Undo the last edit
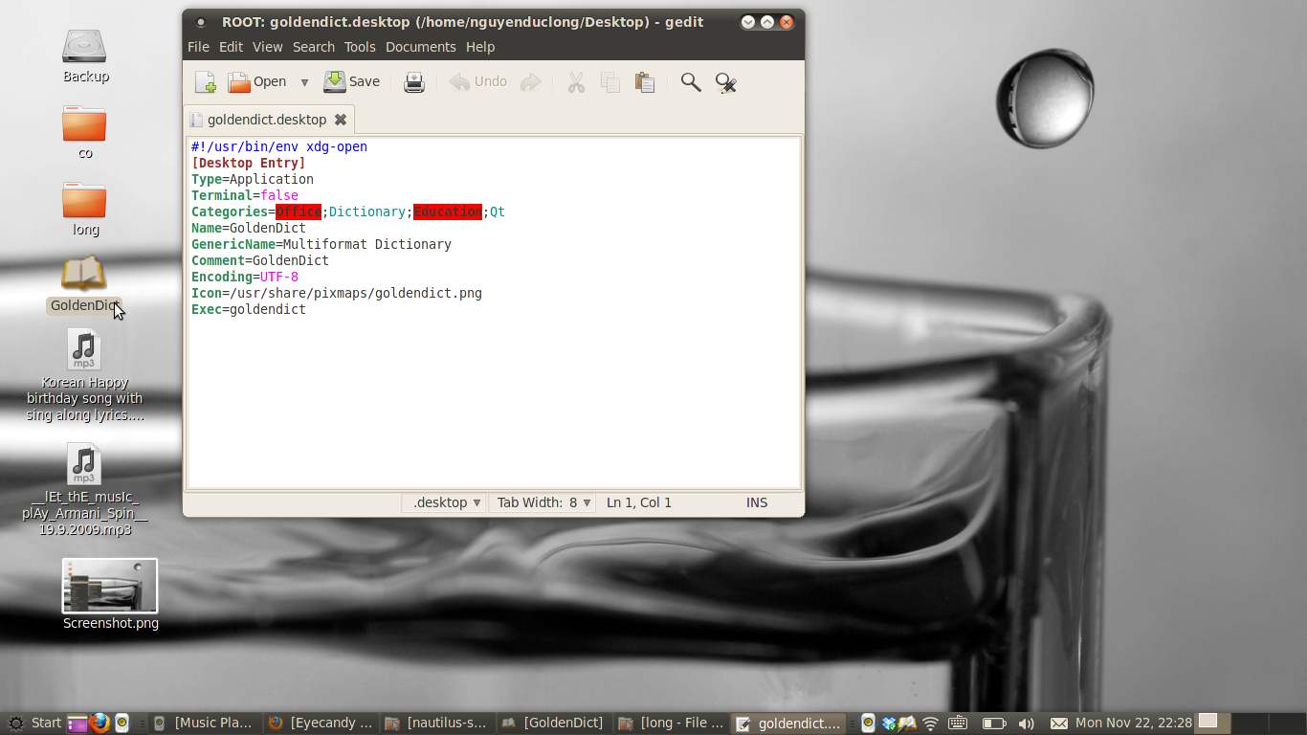 (478, 82)
